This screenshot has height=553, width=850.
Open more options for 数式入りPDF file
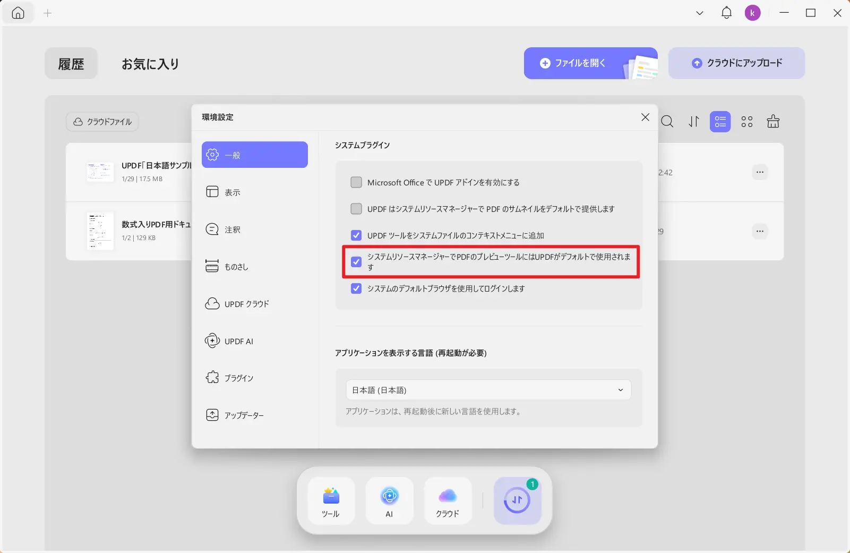coord(760,231)
